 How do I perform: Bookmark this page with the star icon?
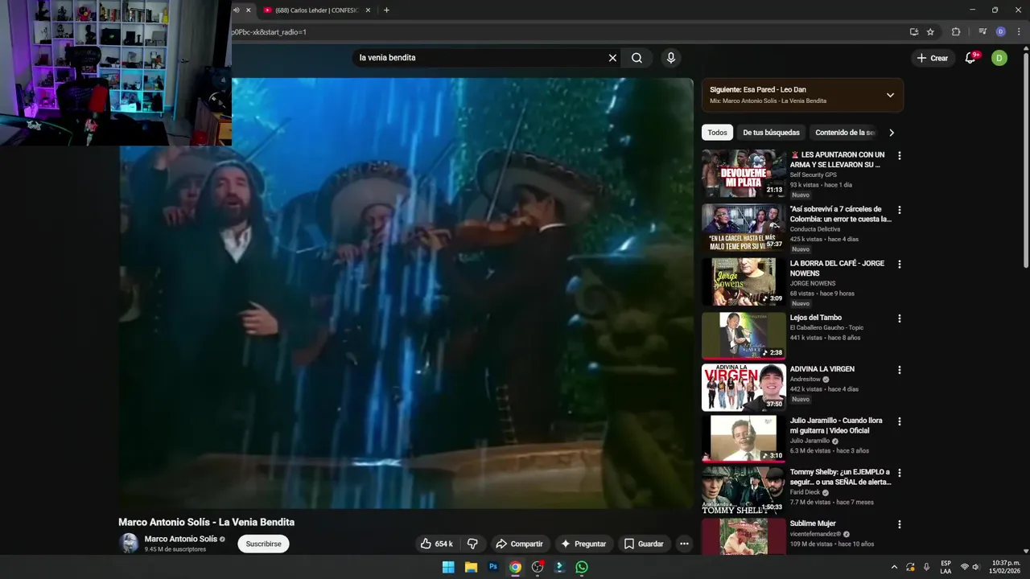(930, 32)
